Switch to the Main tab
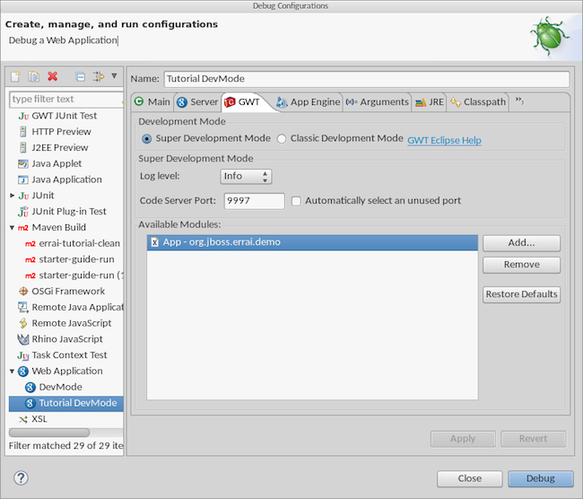 tap(152, 102)
